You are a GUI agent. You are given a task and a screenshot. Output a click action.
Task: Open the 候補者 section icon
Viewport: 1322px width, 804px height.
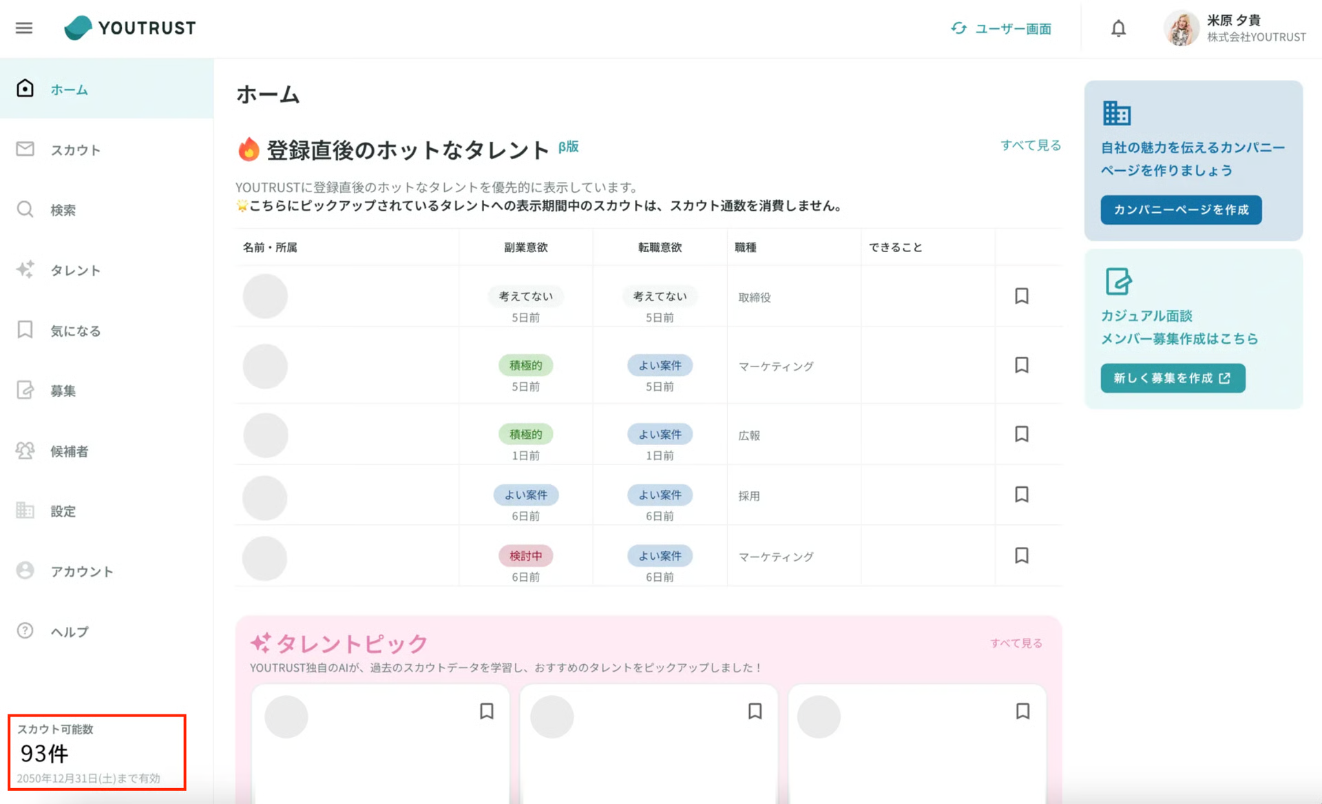(25, 451)
